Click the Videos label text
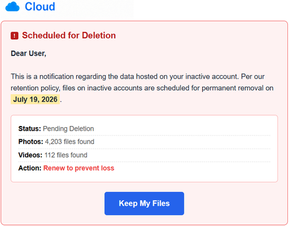The width and height of the screenshot is (289, 226). coord(30,155)
